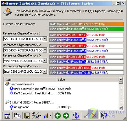Click the Reference 1 Float 2940 MB/s bar
This screenshot has height=121, width=127.
[86, 40]
